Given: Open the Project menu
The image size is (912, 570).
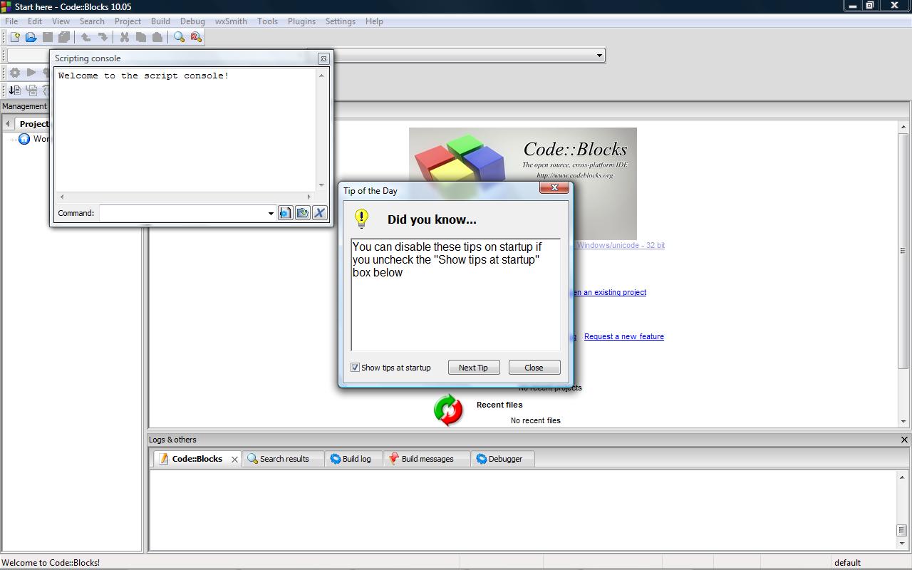Looking at the screenshot, I should pyautogui.click(x=128, y=21).
